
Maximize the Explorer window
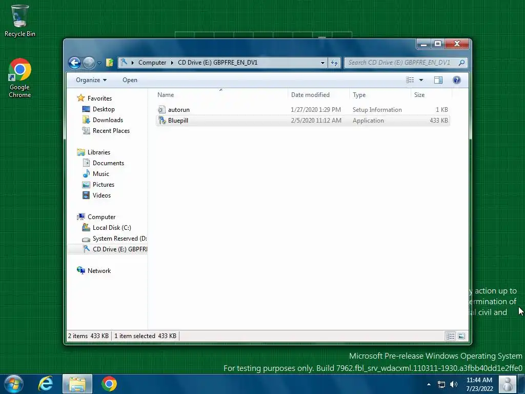[438, 44]
